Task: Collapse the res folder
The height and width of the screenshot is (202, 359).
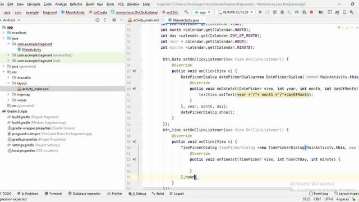Action: (x=3, y=72)
